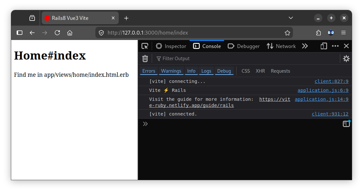Toggle the Errors filter
363x192 pixels.
[x=149, y=71]
